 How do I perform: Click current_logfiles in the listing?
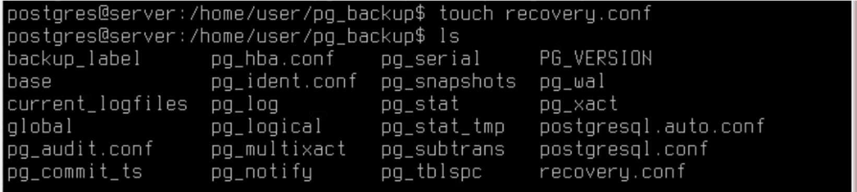pos(97,104)
